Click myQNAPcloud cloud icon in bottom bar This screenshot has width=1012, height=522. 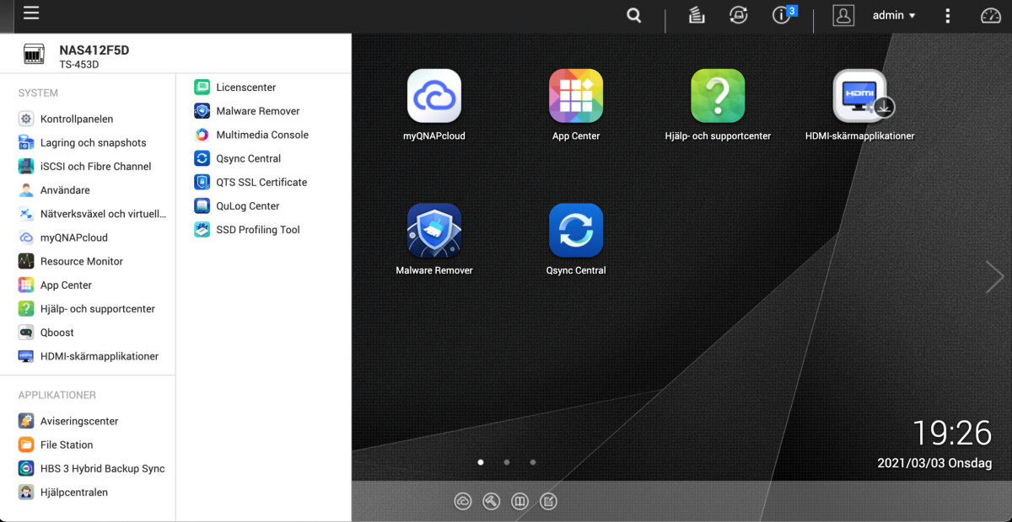(x=463, y=502)
